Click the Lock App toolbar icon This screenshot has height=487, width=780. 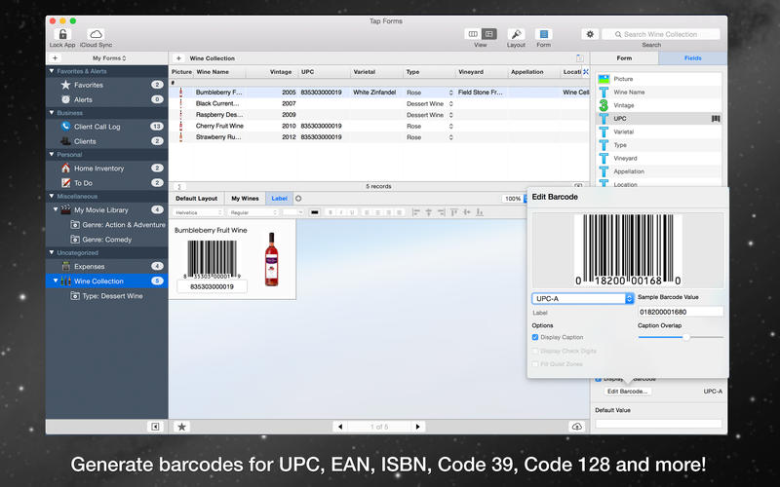point(63,34)
